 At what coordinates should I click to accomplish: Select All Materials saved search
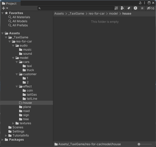coord(21,17)
